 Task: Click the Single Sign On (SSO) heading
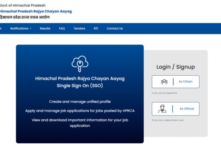click(80, 86)
